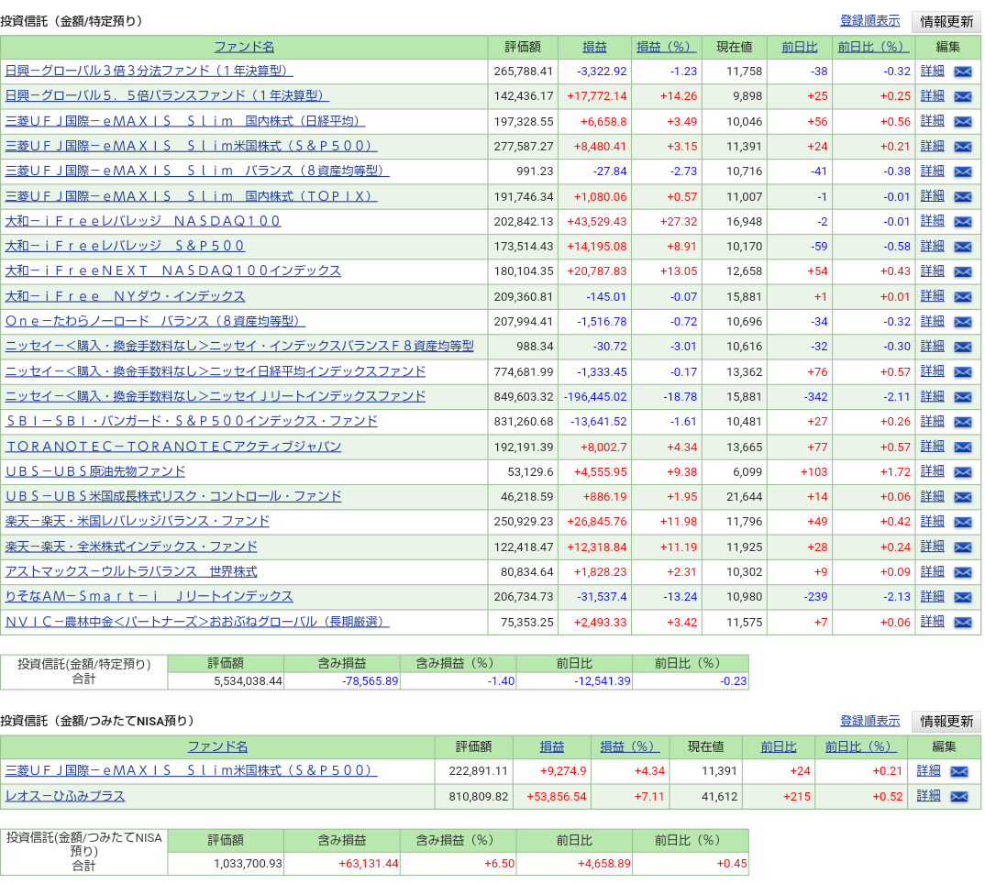Sort the top table by 前日比 header
The width and height of the screenshot is (985, 884).
pyautogui.click(x=799, y=47)
